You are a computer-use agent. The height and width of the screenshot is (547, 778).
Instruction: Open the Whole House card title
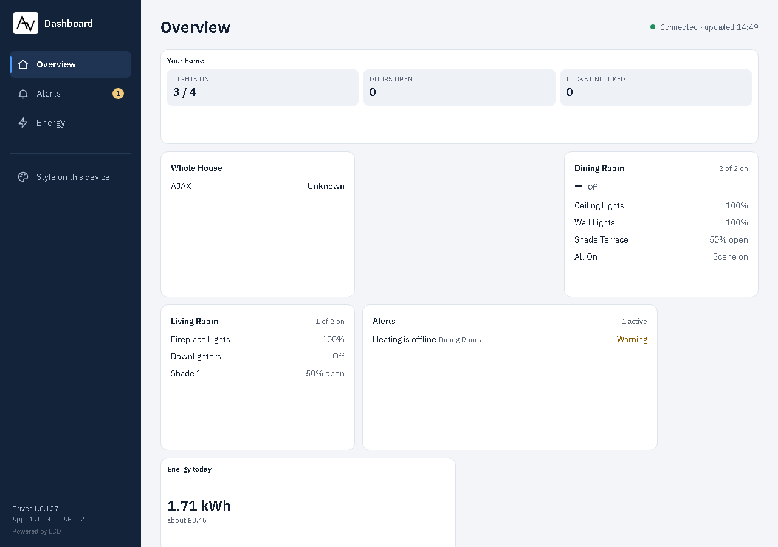[196, 168]
